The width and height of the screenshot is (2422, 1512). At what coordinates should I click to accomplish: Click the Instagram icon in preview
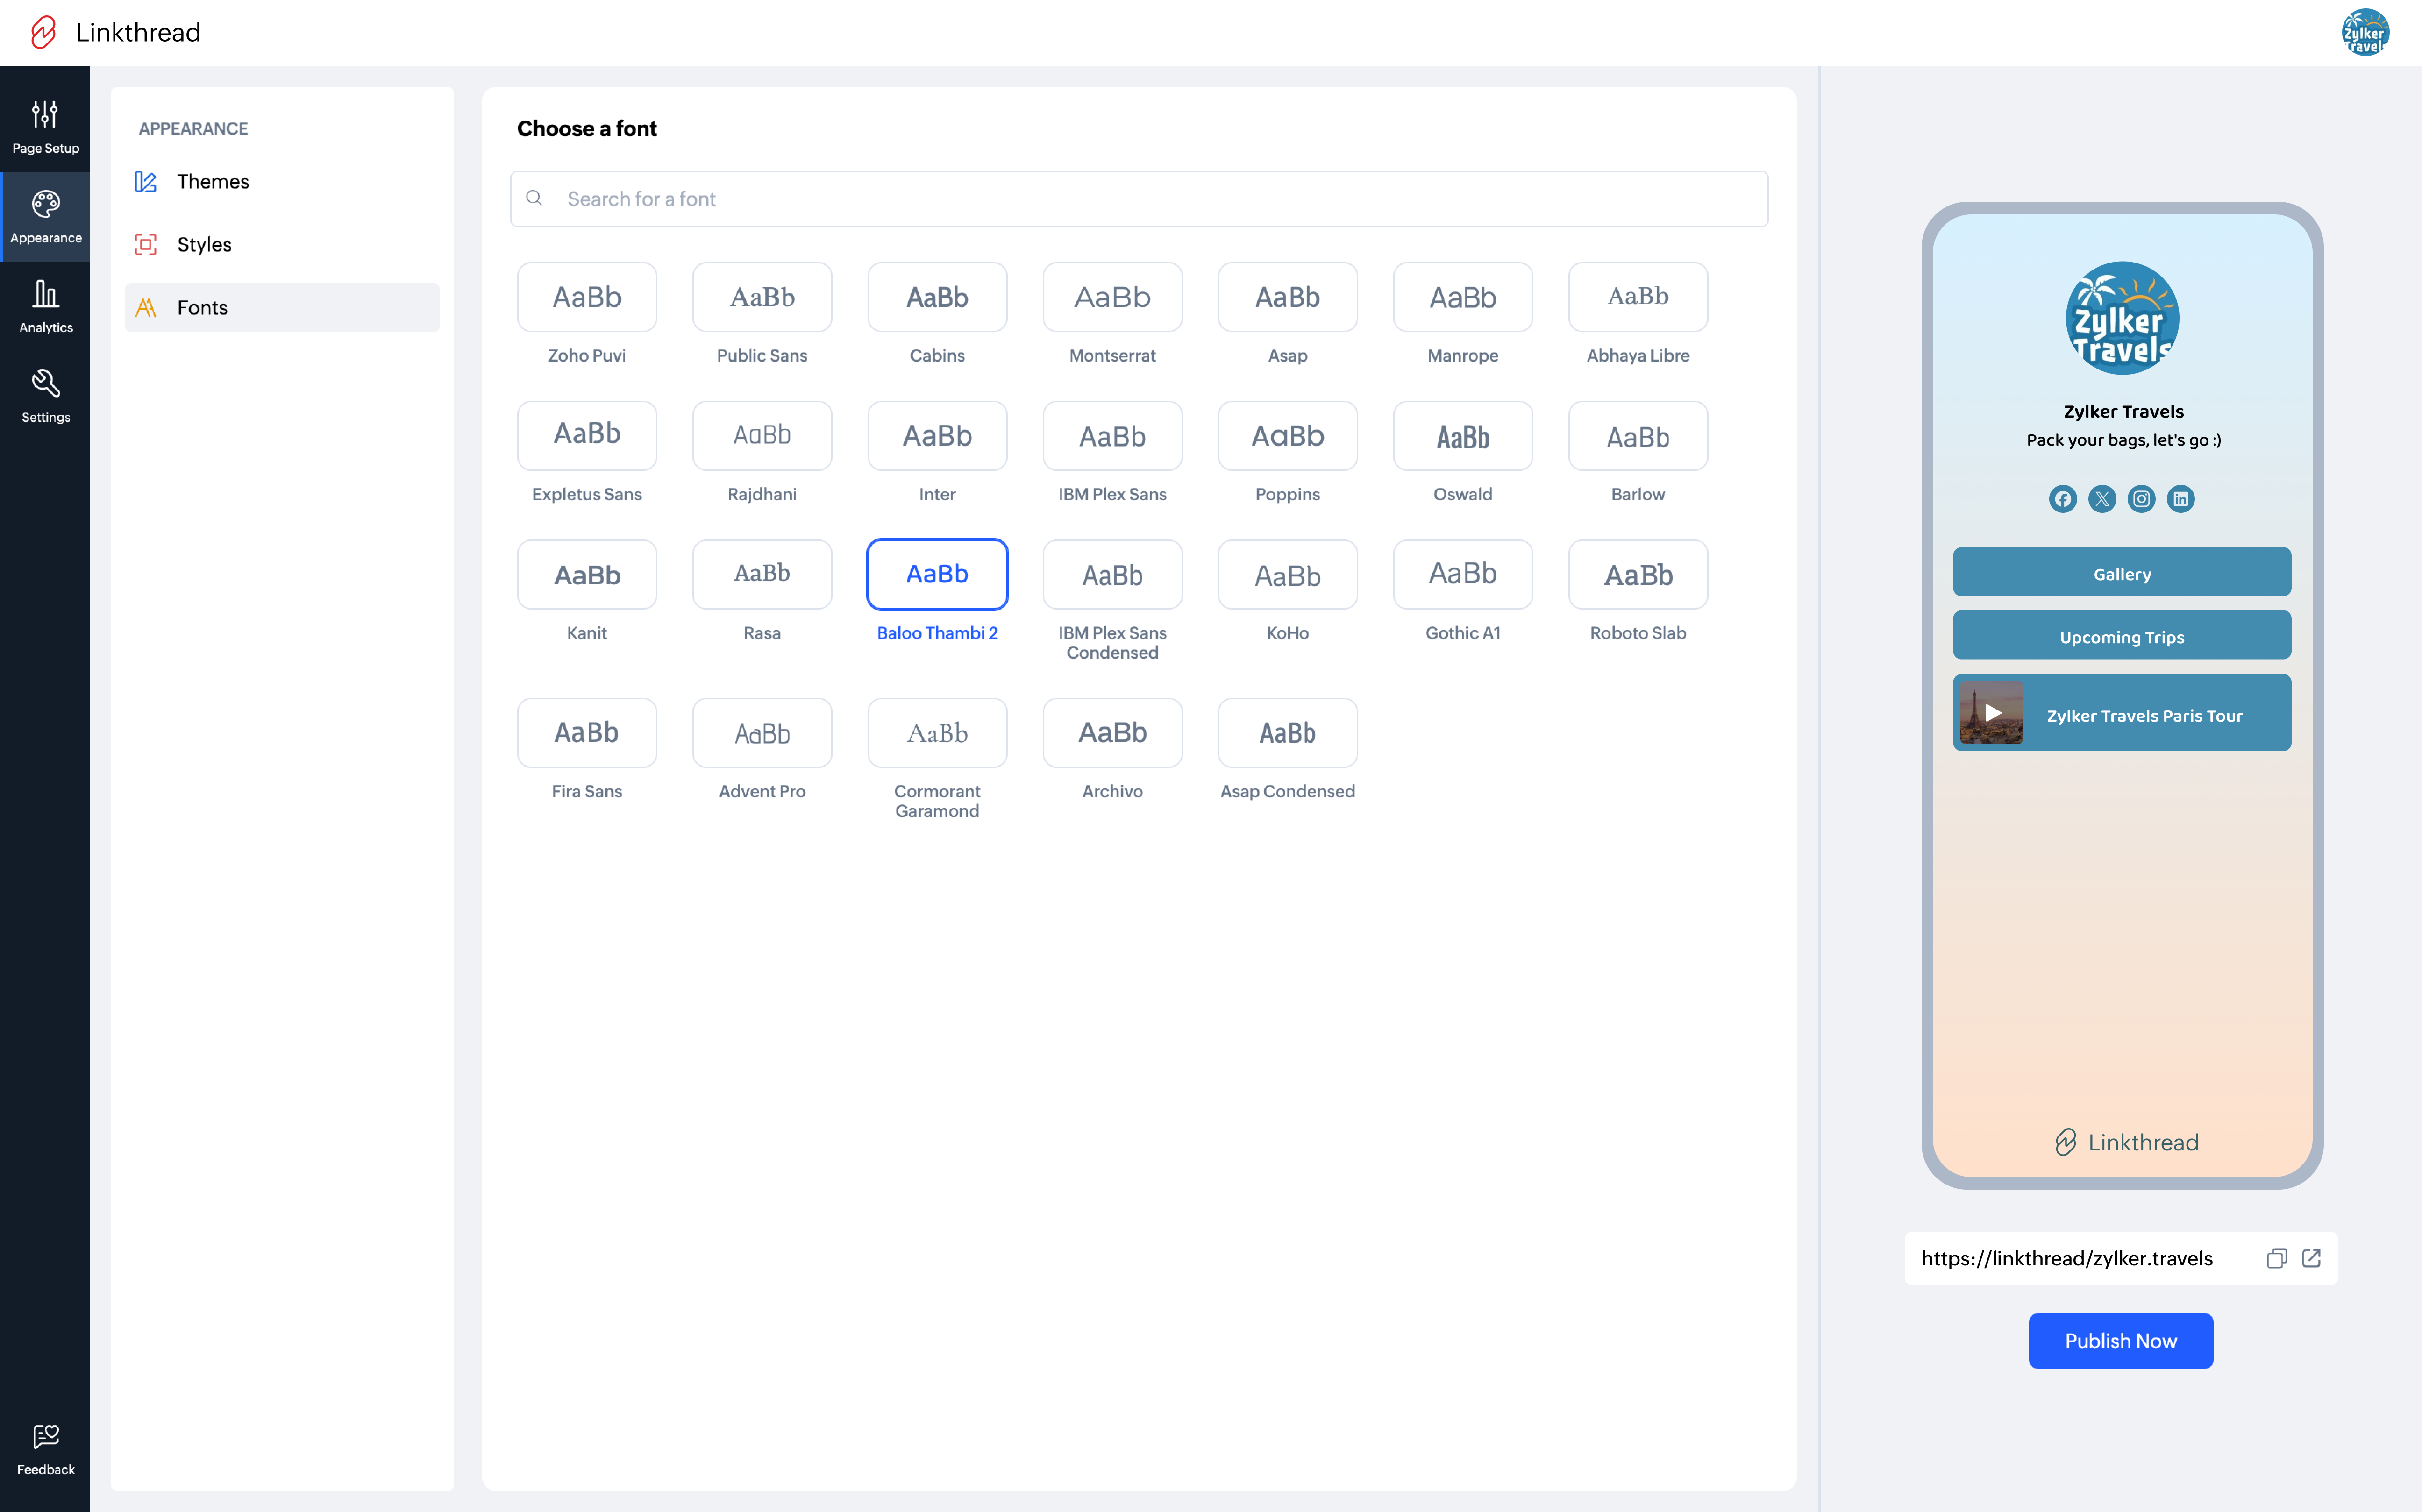tap(2141, 499)
